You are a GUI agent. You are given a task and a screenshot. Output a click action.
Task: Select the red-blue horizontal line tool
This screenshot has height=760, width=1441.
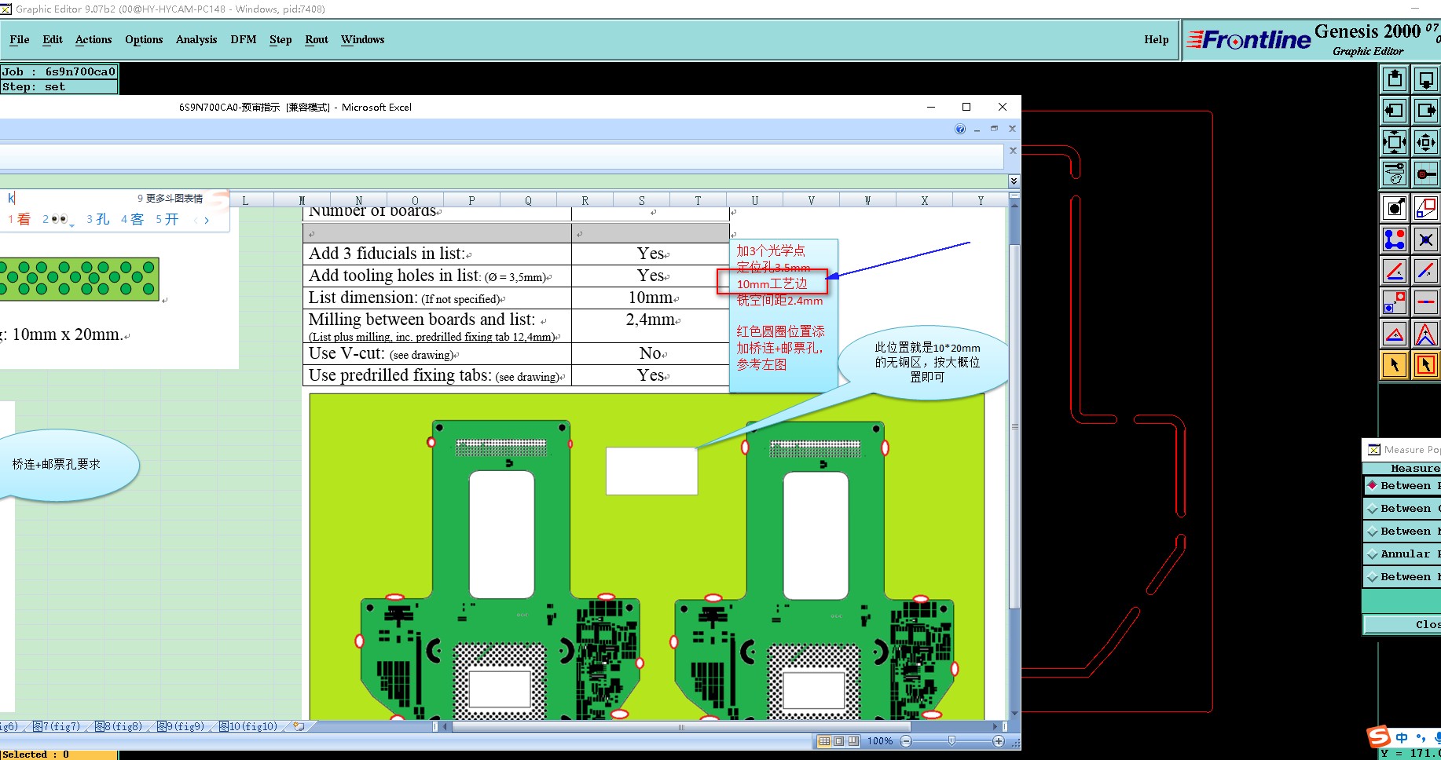(1426, 302)
